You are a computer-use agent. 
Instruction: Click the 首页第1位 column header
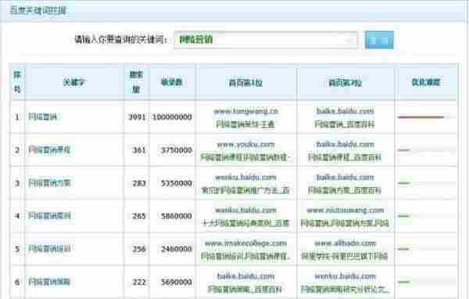tap(246, 82)
